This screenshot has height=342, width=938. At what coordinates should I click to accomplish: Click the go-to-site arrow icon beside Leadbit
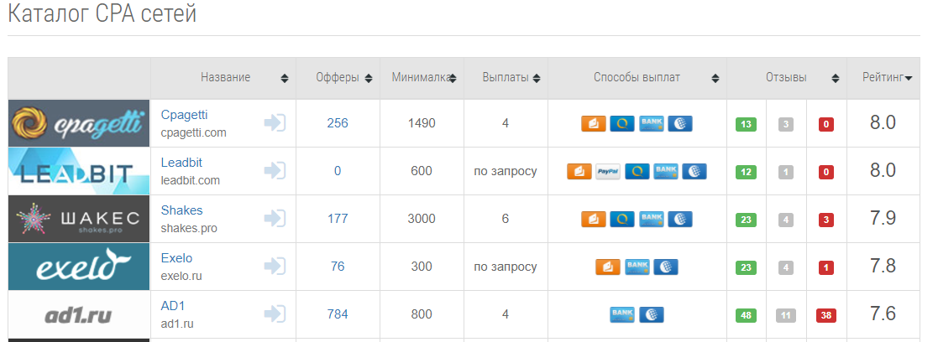275,171
